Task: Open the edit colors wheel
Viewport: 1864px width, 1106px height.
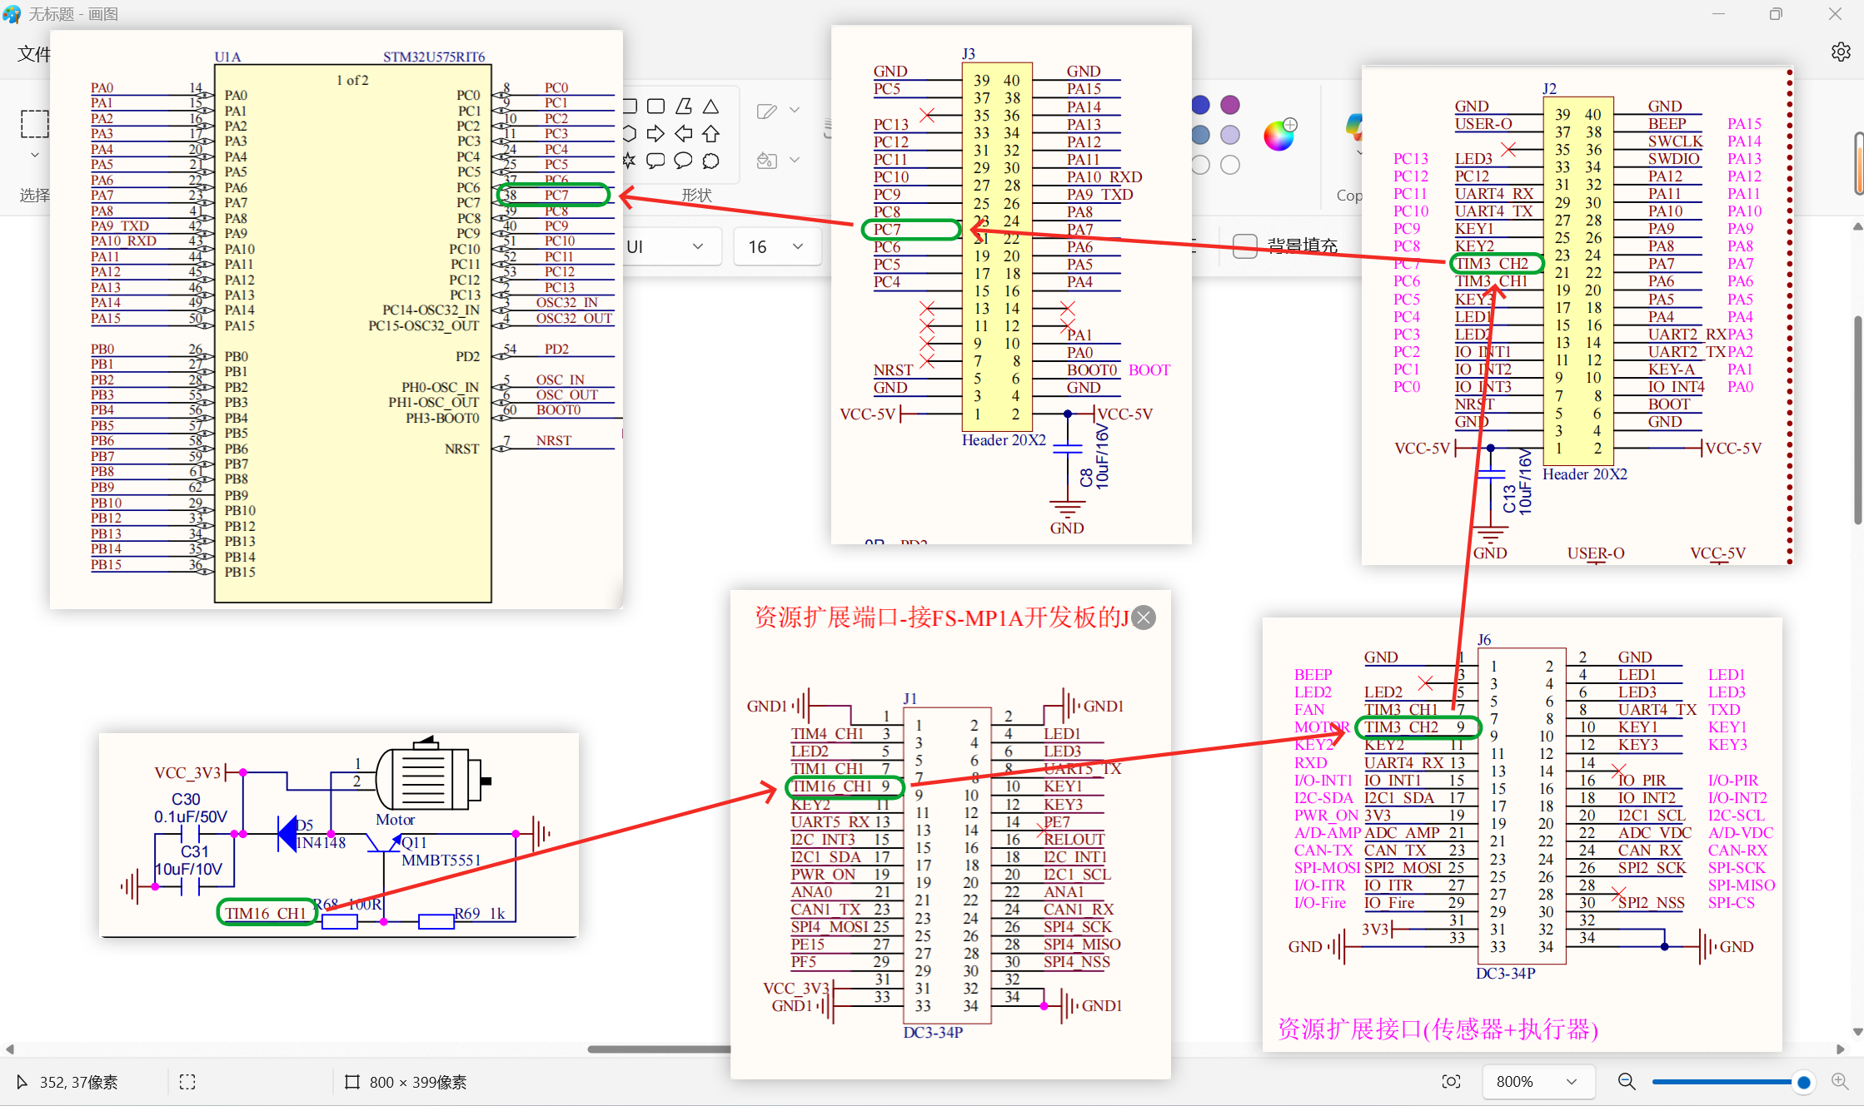Action: (x=1279, y=135)
